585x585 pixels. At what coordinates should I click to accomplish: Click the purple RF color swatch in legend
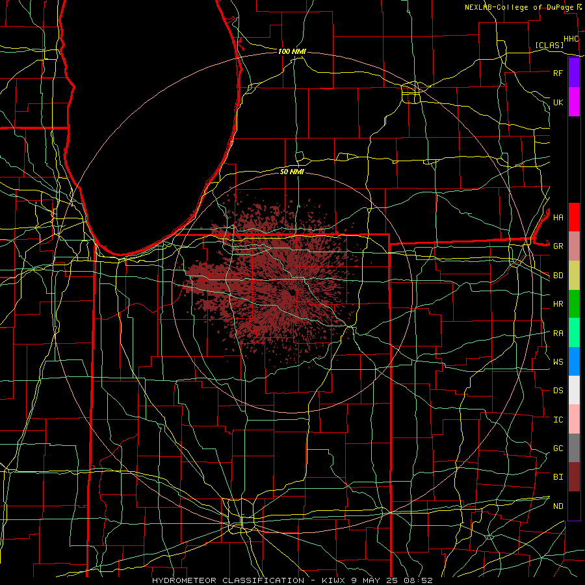click(574, 73)
